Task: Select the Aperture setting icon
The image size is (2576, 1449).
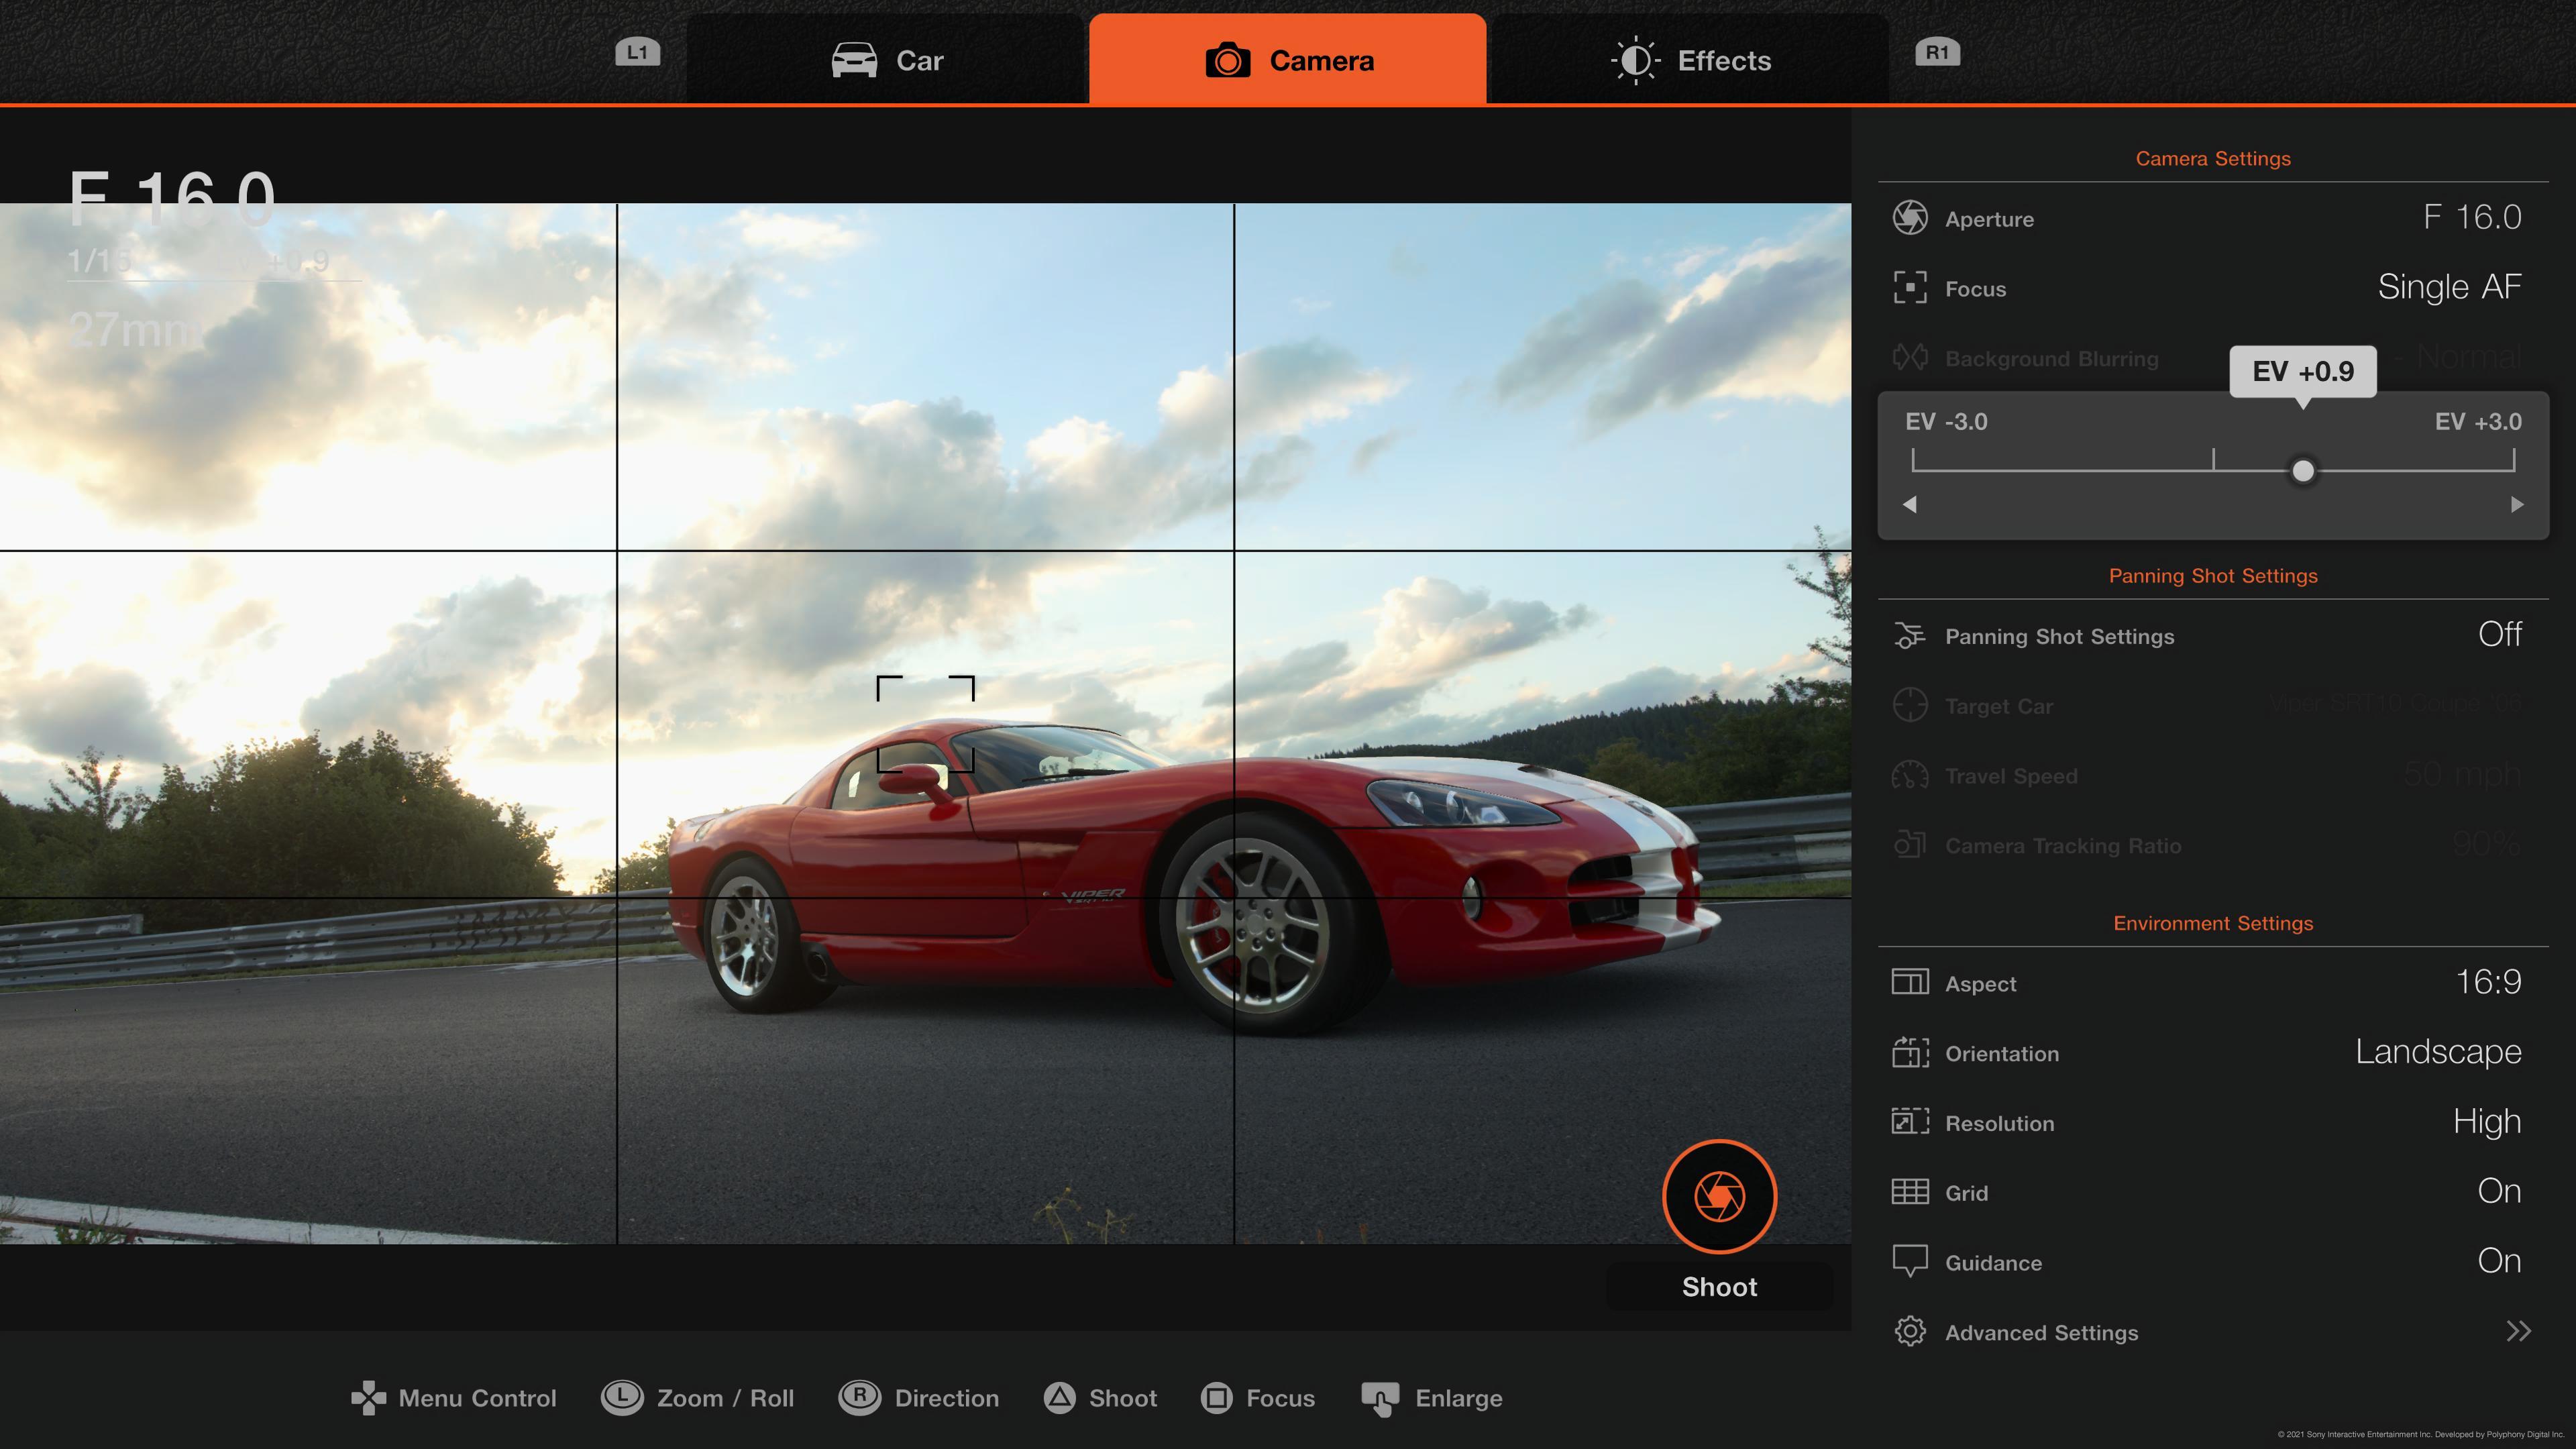Action: 1911,218
